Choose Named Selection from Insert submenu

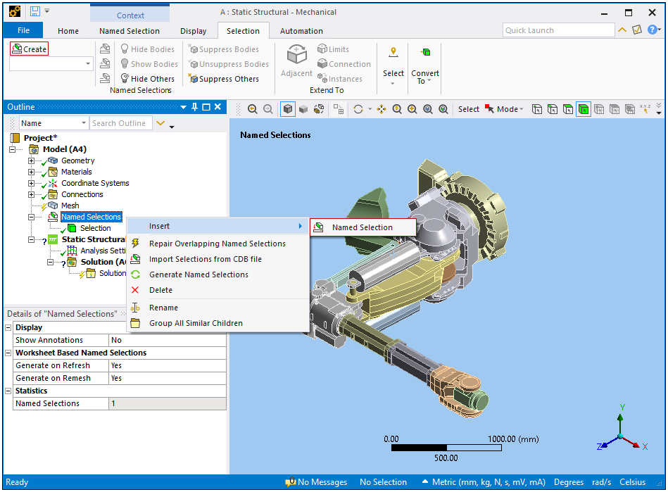(362, 227)
